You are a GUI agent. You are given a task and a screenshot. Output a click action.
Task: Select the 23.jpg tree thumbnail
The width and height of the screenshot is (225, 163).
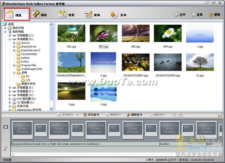pyautogui.click(x=200, y=62)
